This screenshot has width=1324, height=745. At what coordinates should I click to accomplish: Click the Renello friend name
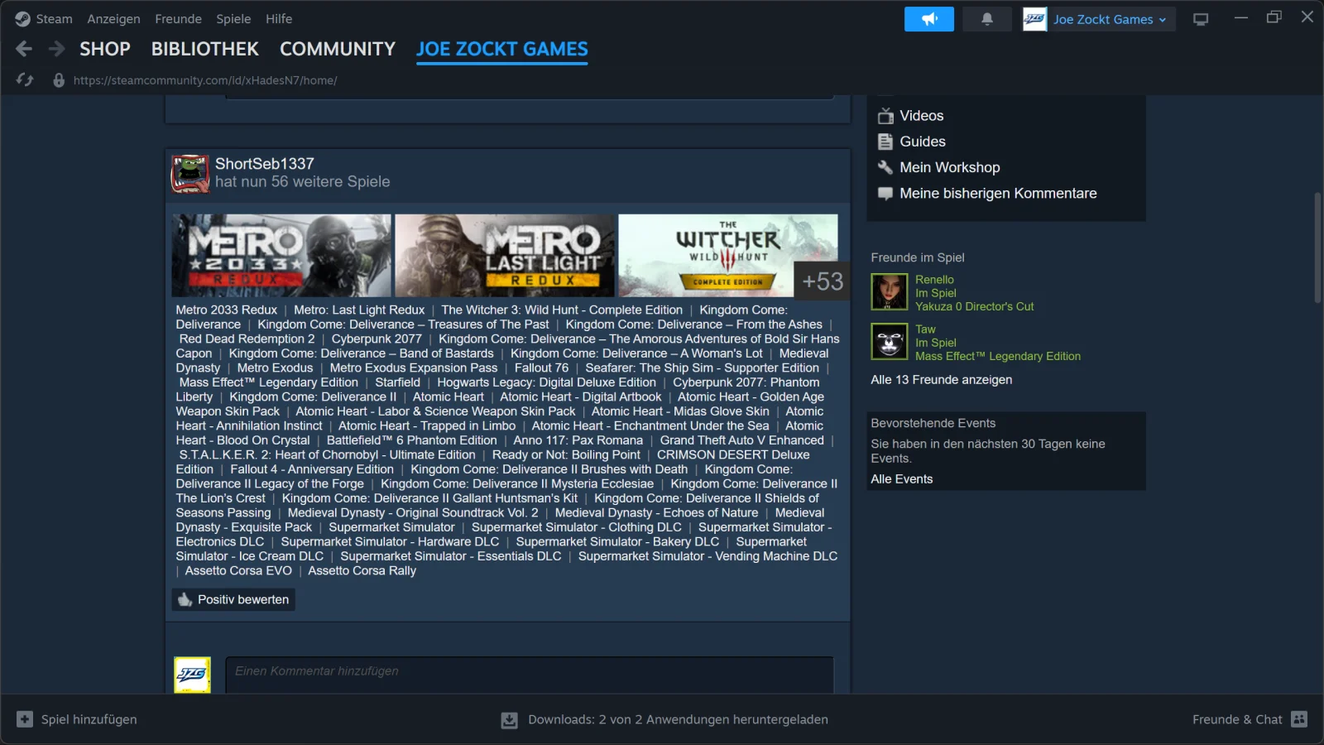(934, 280)
